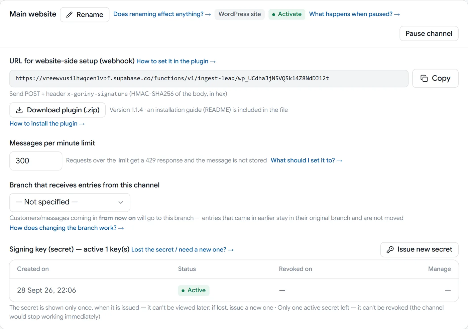Click the 'Revoked on' column header
468x329 pixels.
[296, 269]
